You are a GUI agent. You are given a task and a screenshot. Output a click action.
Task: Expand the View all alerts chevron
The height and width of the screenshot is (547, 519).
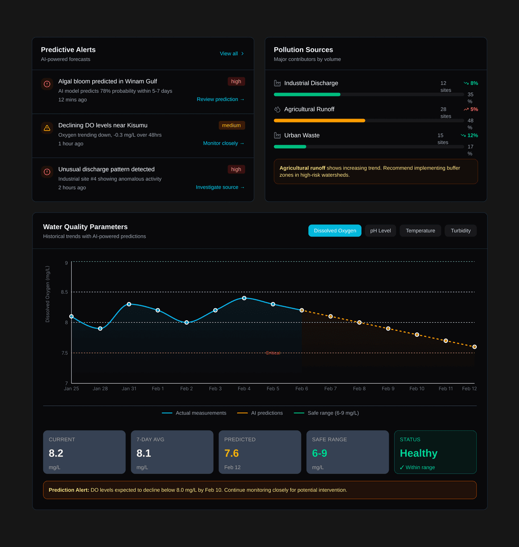click(242, 54)
